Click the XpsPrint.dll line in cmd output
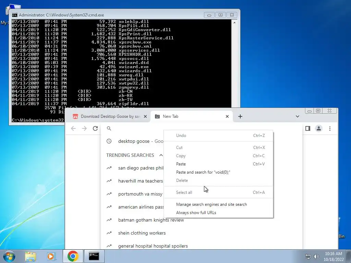This screenshot has width=351, height=263. (x=82, y=34)
